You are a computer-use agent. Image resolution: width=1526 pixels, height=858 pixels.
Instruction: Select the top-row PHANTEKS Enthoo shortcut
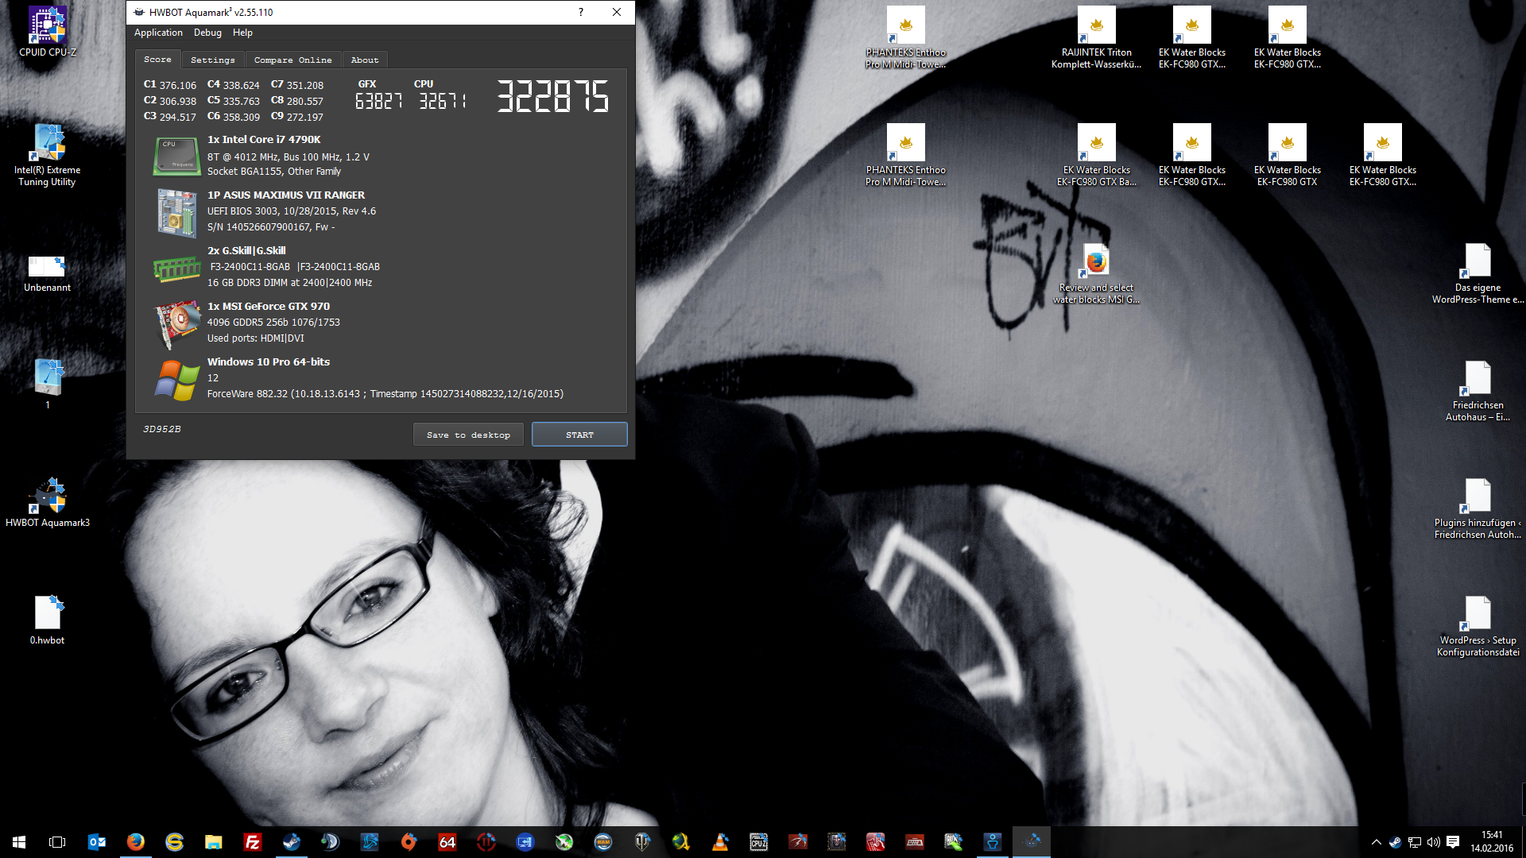tap(906, 37)
